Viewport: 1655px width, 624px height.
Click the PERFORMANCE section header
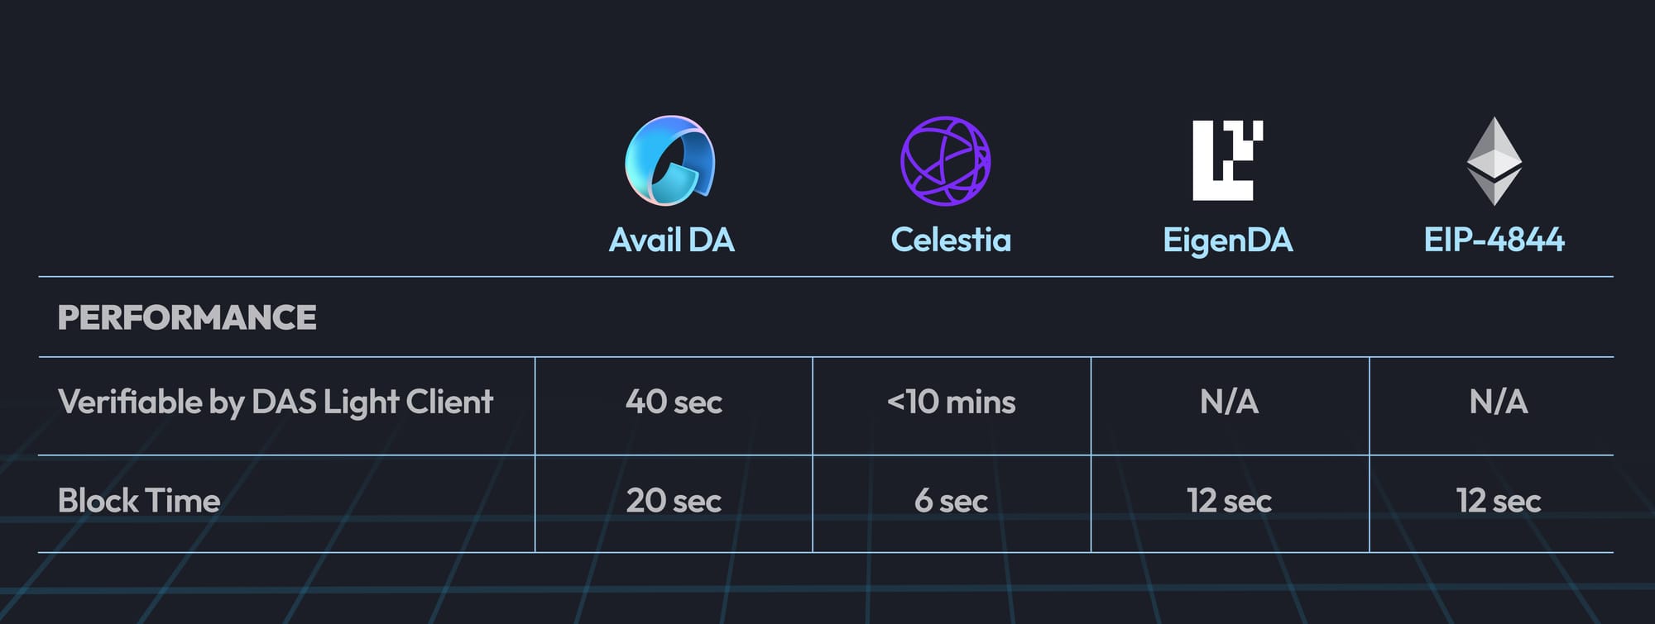pyautogui.click(x=187, y=317)
